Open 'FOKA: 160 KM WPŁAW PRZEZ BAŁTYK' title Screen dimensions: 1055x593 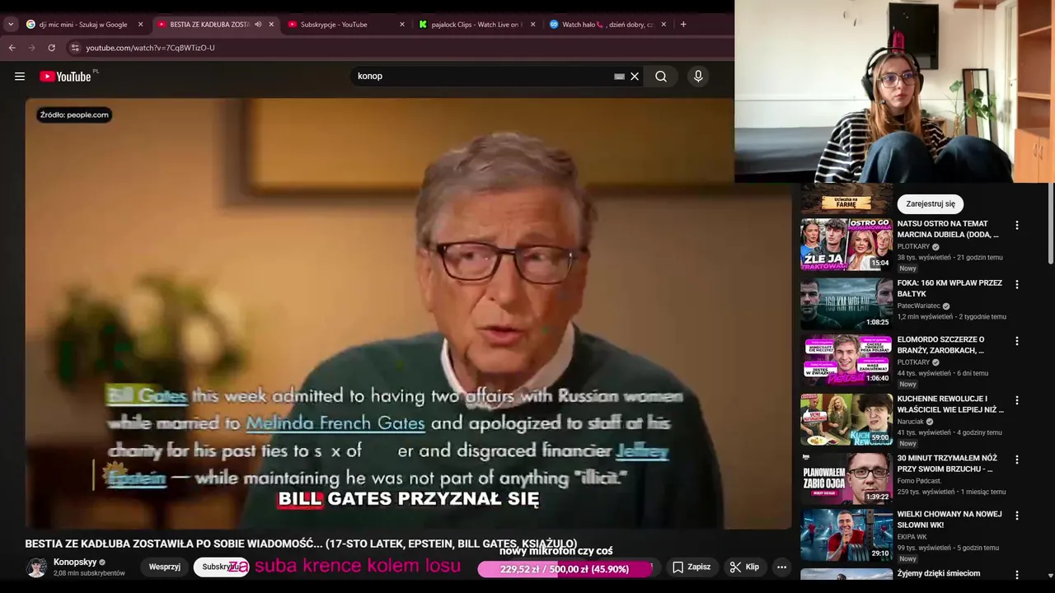[x=949, y=288]
